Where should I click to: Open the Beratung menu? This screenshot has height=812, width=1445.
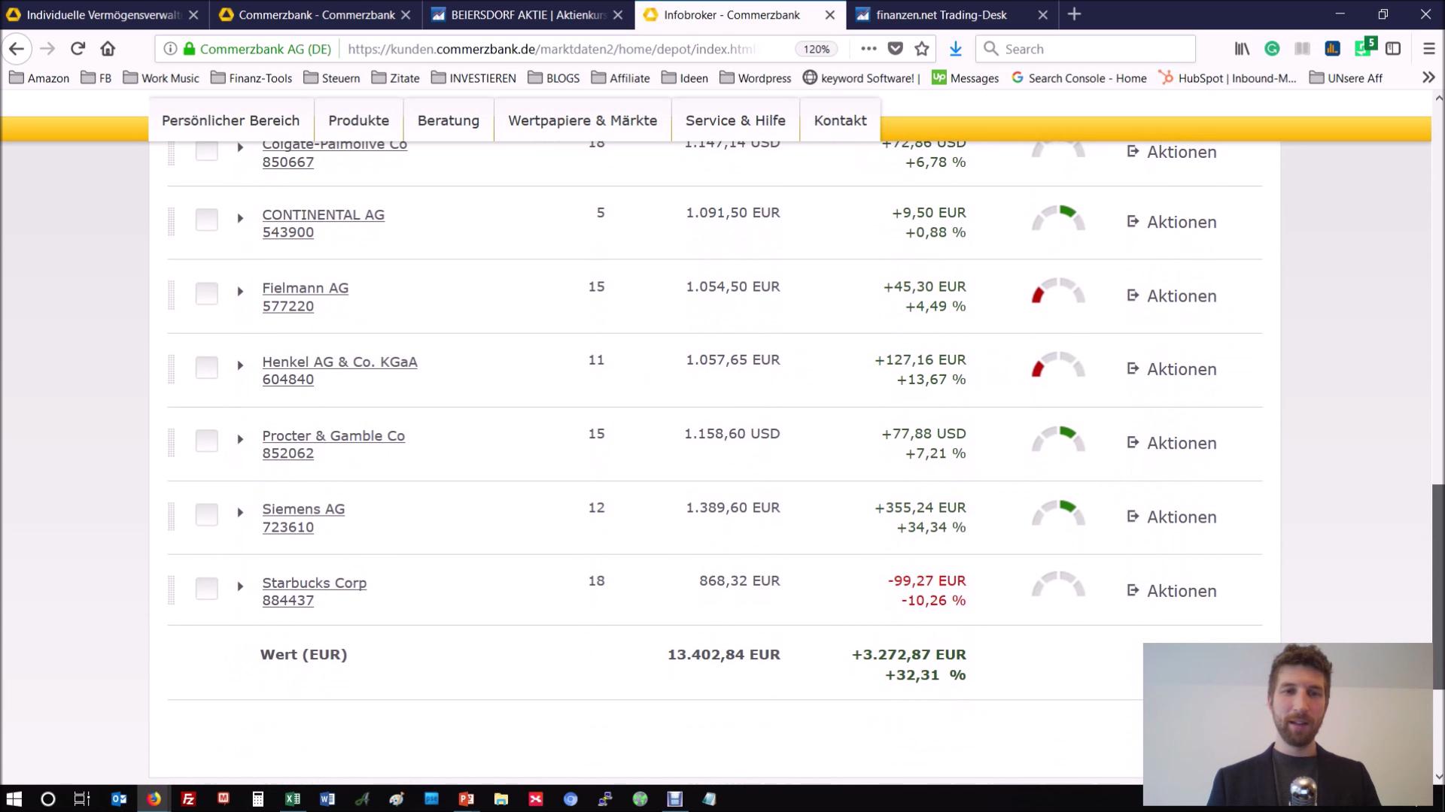pyautogui.click(x=449, y=120)
